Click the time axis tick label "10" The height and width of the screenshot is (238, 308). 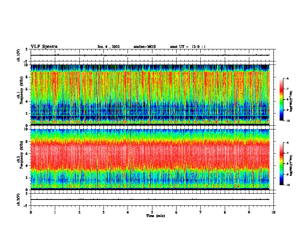point(273,212)
